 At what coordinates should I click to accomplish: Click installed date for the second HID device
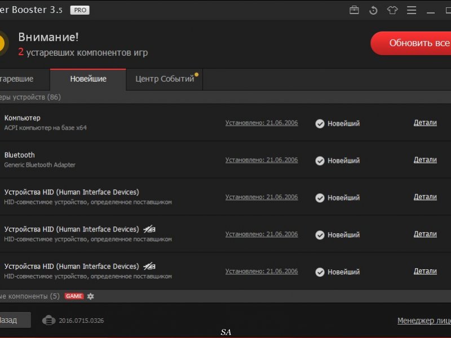pos(262,234)
